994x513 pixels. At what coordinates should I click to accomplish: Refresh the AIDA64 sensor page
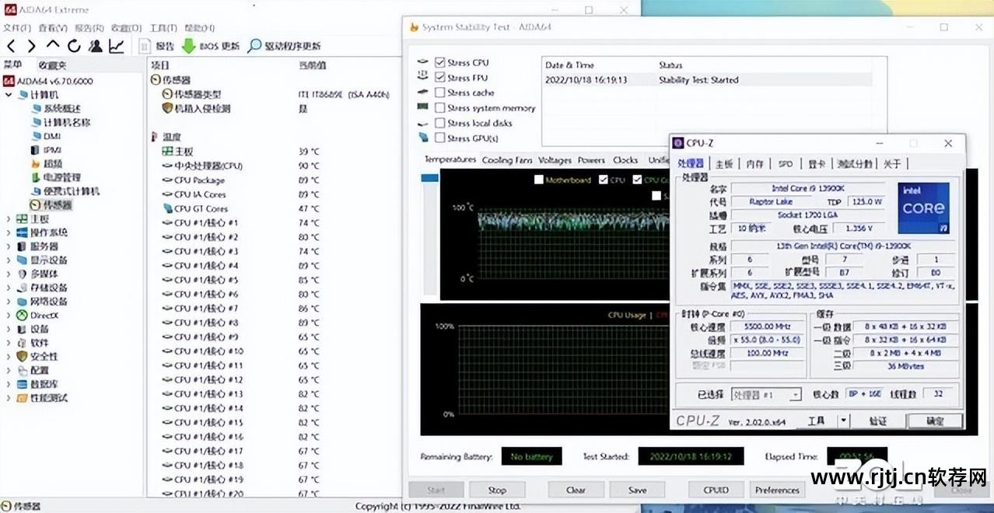pyautogui.click(x=74, y=46)
